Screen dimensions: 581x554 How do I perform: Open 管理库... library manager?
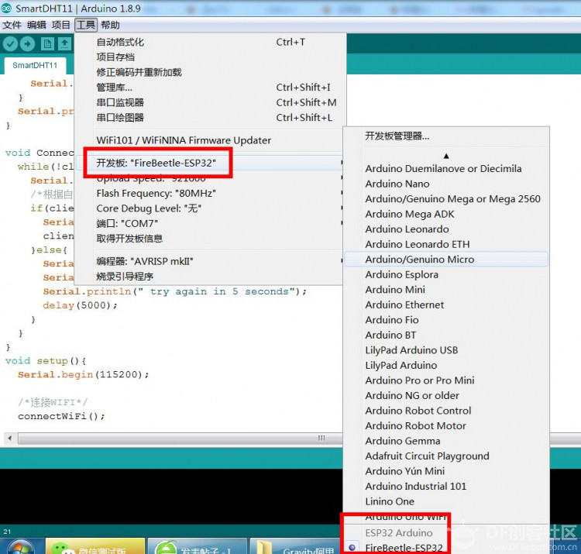click(x=211, y=88)
